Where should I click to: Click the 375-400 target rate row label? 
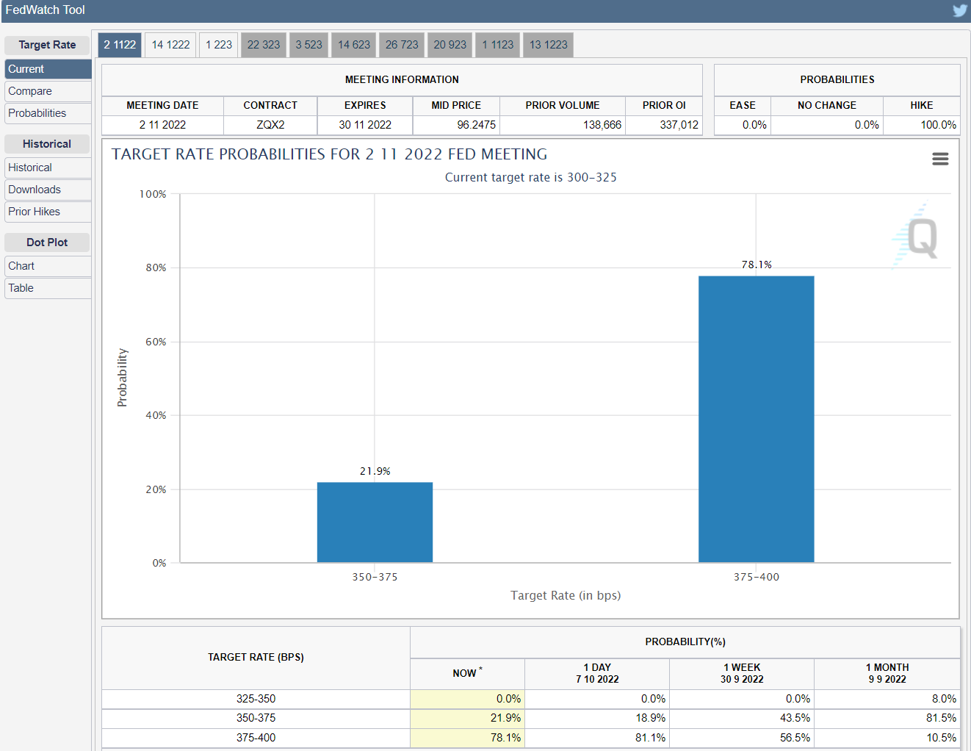[x=256, y=738]
